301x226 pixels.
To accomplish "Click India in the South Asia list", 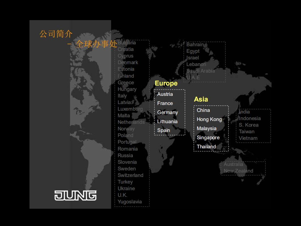I will [244, 112].
